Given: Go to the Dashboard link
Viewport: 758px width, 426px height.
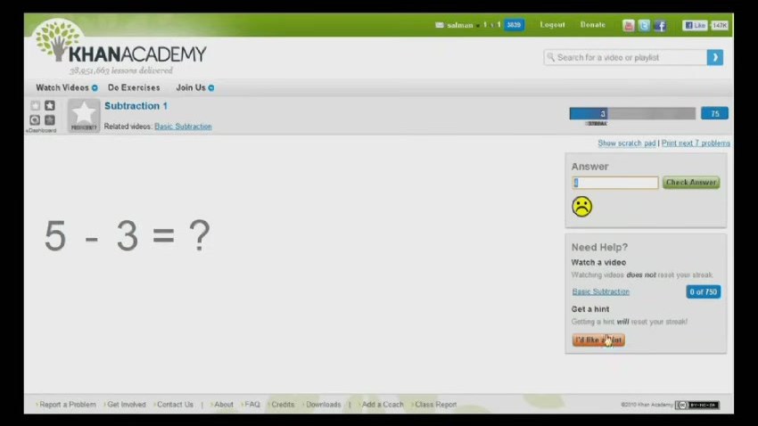Looking at the screenshot, I should click(41, 130).
